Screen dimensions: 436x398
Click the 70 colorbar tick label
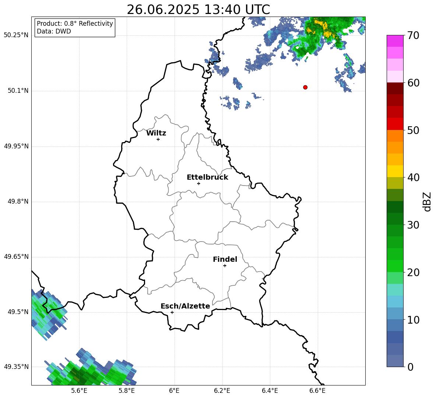tap(413, 35)
